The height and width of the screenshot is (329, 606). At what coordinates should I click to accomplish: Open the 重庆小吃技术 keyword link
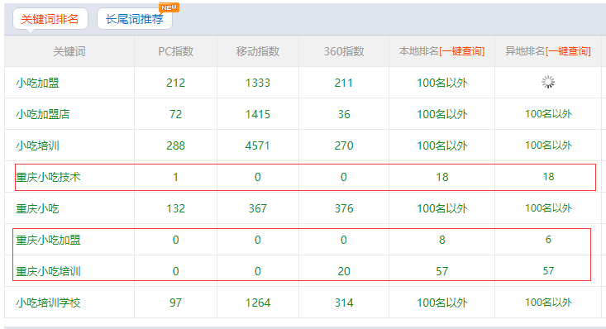[48, 177]
